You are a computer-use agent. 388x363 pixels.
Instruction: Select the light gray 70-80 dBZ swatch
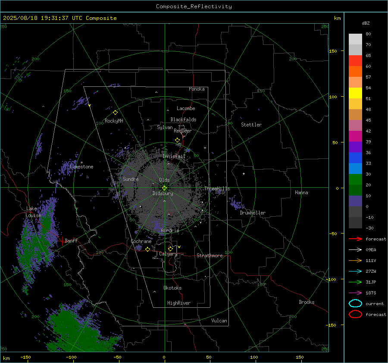355,39
